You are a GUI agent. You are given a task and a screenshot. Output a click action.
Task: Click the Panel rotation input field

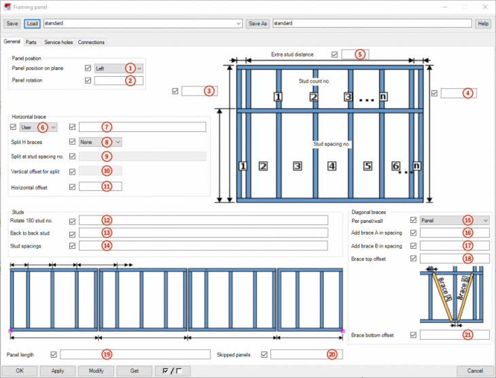(x=119, y=81)
